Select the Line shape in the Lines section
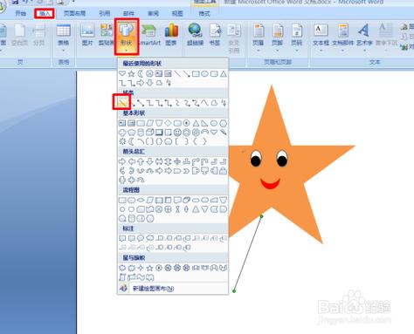Viewport: 414px width, 334px height. 122,102
